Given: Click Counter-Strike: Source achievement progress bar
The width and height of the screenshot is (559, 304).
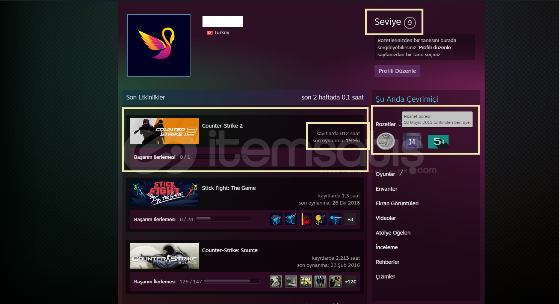Looking at the screenshot, I should [x=231, y=281].
